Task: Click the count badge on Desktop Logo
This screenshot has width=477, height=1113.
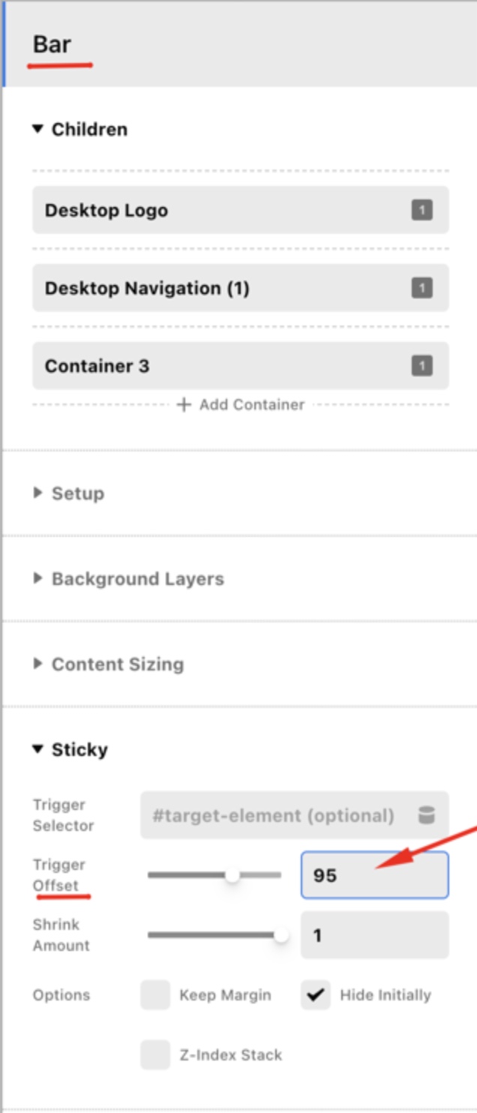Action: [421, 210]
